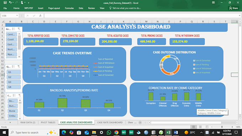Click the Q2 bar in backlog chart
Screen dimensions: 242x136
point(62,103)
